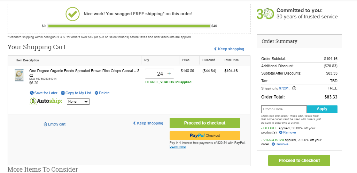This screenshot has height=173, width=357.
Task: Click green Proceed to checkout in cart
Action: tap(205, 123)
